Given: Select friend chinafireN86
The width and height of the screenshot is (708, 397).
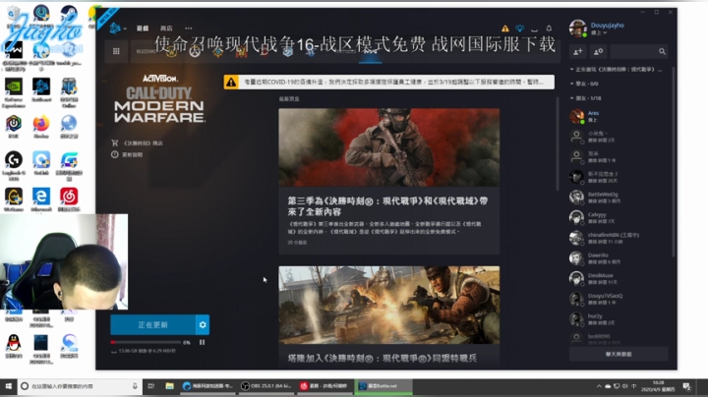Looking at the screenshot, I should click(619, 238).
